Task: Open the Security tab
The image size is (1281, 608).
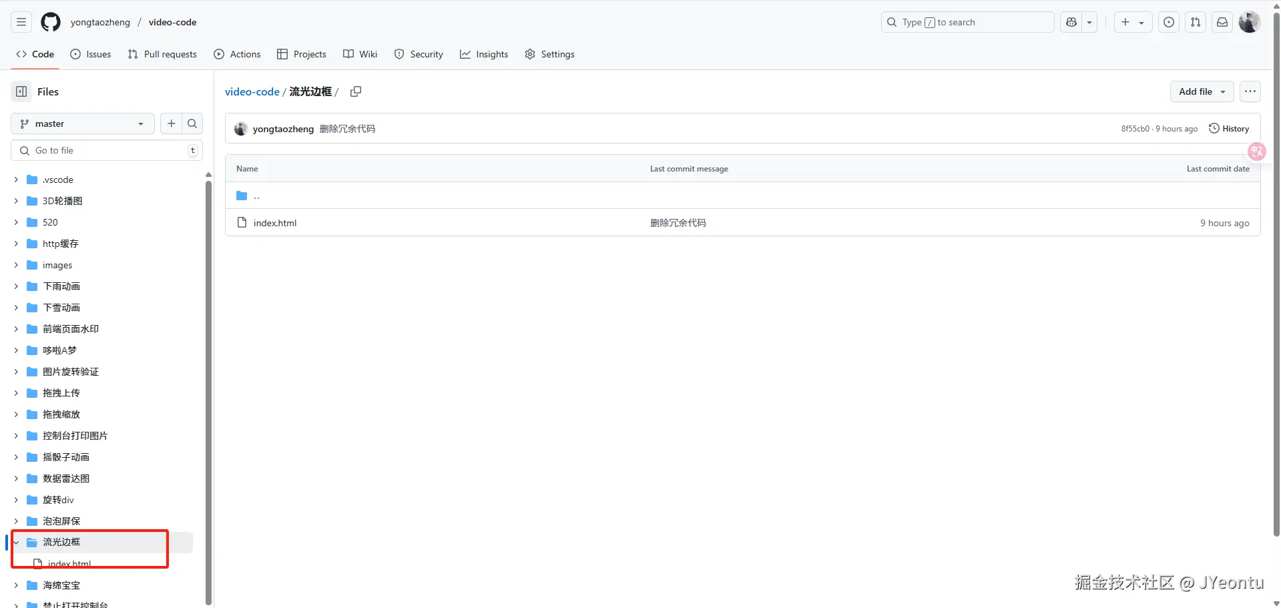Action: 419,54
